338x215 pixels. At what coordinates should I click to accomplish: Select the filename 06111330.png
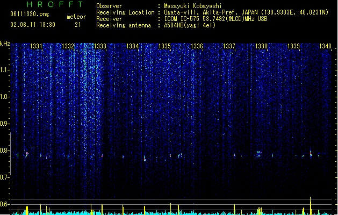(30, 15)
